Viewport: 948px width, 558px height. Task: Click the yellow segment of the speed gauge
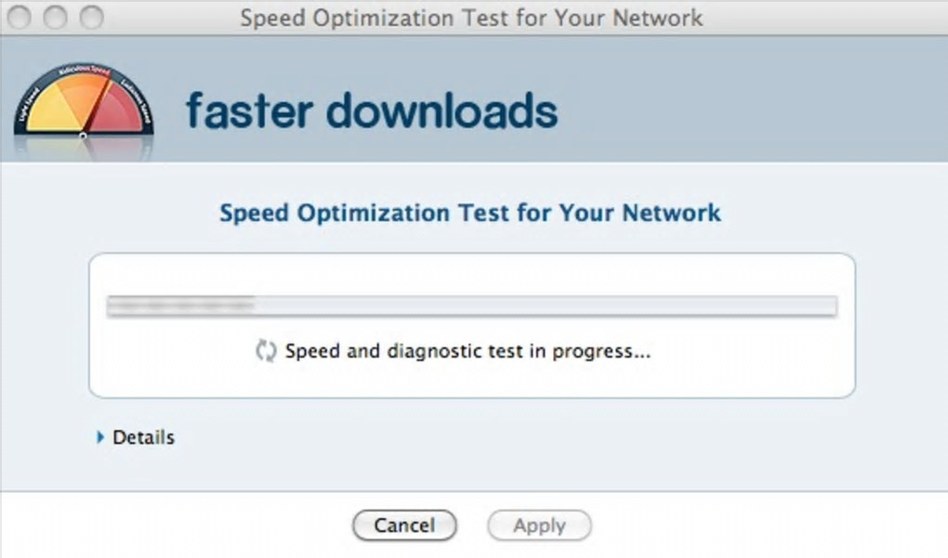click(x=51, y=112)
